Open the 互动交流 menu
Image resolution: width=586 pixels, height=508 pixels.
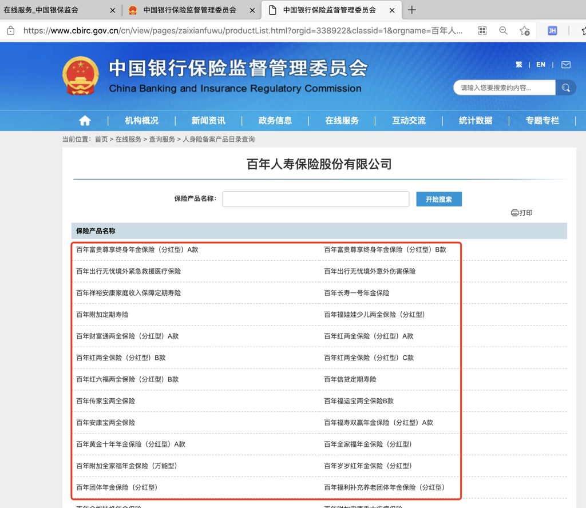point(409,120)
